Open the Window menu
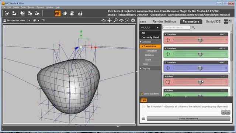The height and width of the screenshot is (133, 236). (50, 7)
